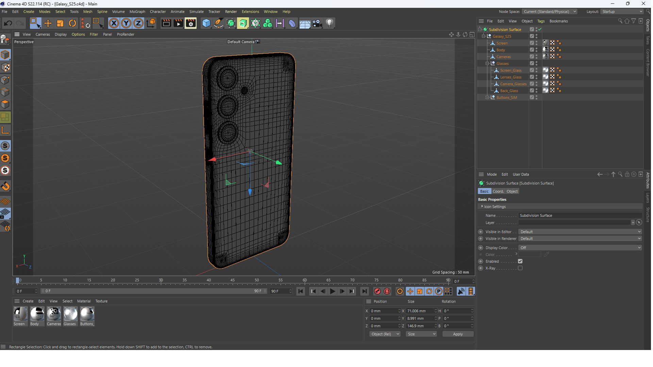The width and height of the screenshot is (653, 367).
Task: Toggle the X-Ray checkbox
Action: tap(520, 268)
